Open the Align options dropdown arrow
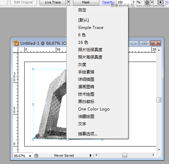 (x=152, y=2)
